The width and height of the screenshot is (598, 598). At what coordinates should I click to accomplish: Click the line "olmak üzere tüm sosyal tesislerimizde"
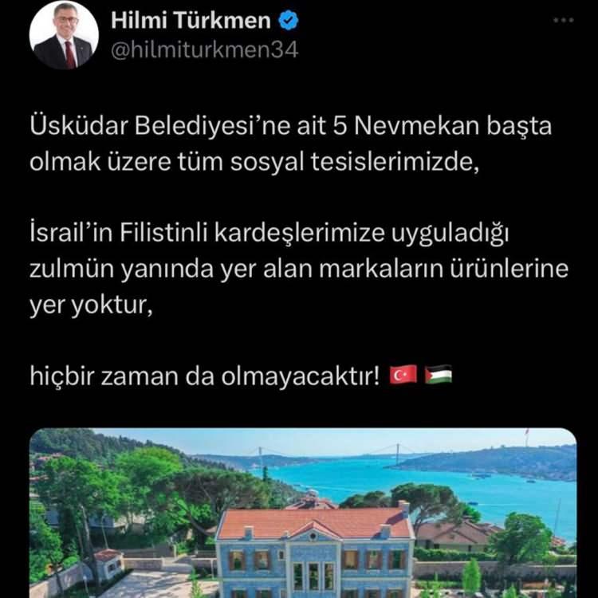[254, 162]
